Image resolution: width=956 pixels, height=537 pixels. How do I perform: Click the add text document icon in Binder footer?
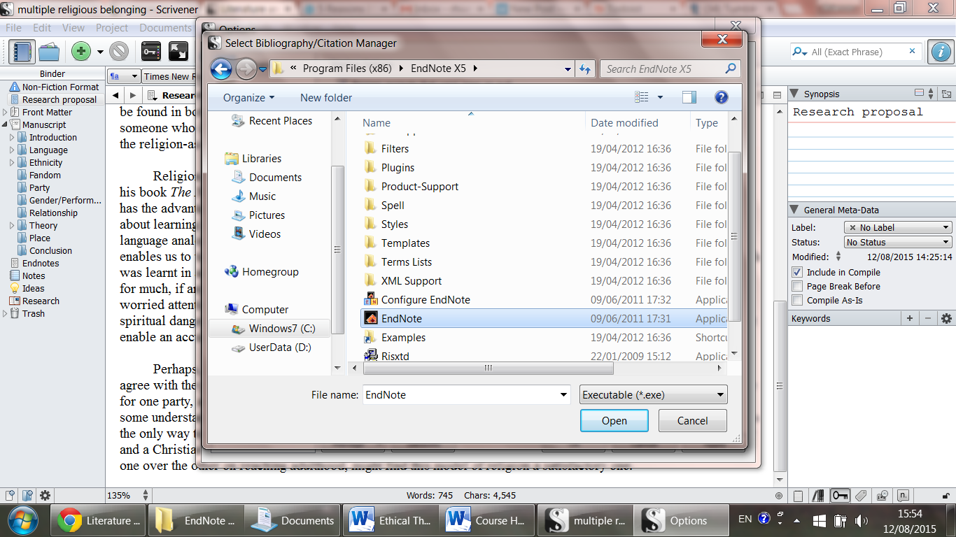click(x=10, y=496)
